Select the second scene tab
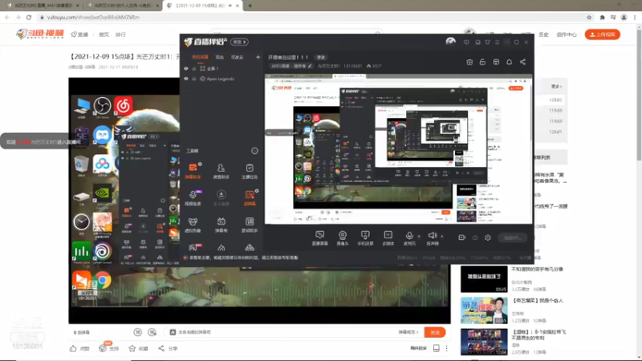The height and width of the screenshot is (361, 642). click(219, 57)
